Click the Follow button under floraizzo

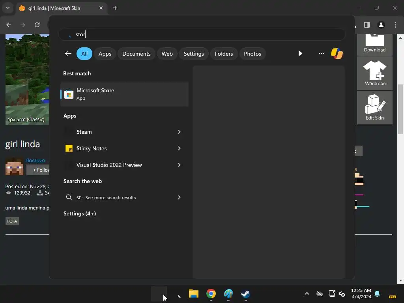[38, 170]
